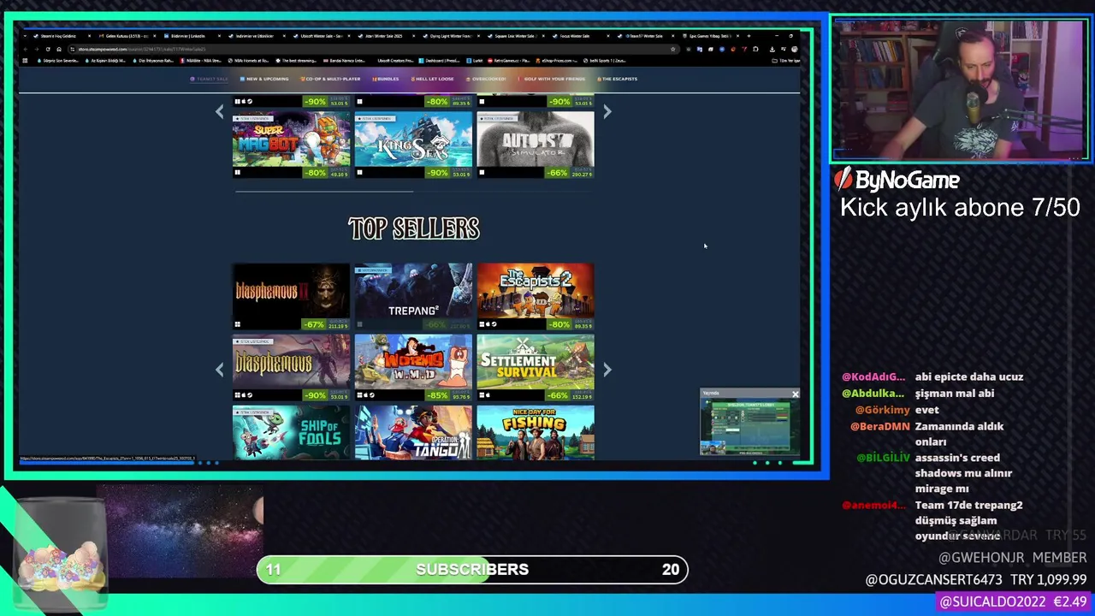Screen dimensions: 1095x616
Task: Reload the page with the refresh icon
Action: 48,49
